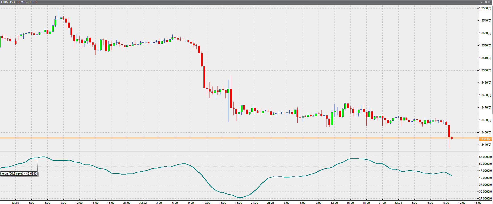Click the last red candle at chart's right end
Viewport: 493px width, 204px height.
click(452, 138)
